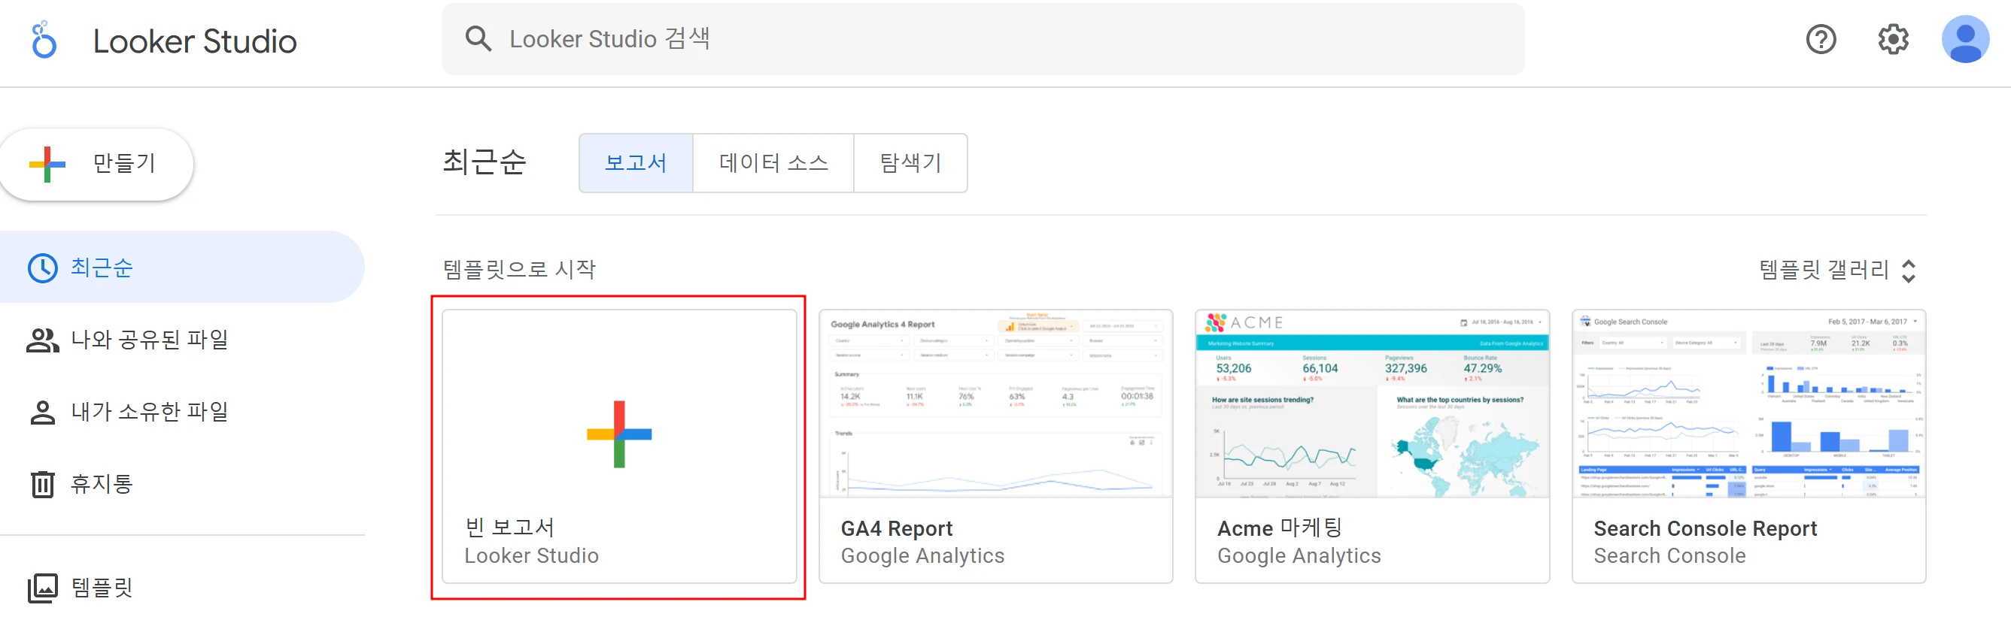Image resolution: width=2011 pixels, height=635 pixels.
Task: Click the Acme 마케팅 title text
Action: pos(1279,528)
